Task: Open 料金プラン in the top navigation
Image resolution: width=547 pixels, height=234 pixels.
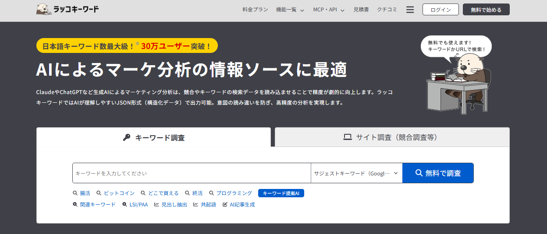Action: click(x=255, y=10)
